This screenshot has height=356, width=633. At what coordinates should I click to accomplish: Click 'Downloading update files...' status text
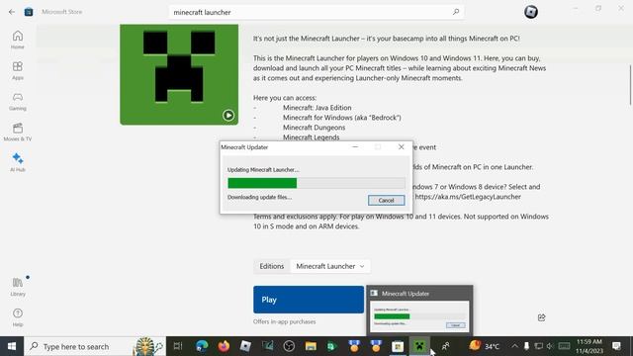[x=259, y=198]
